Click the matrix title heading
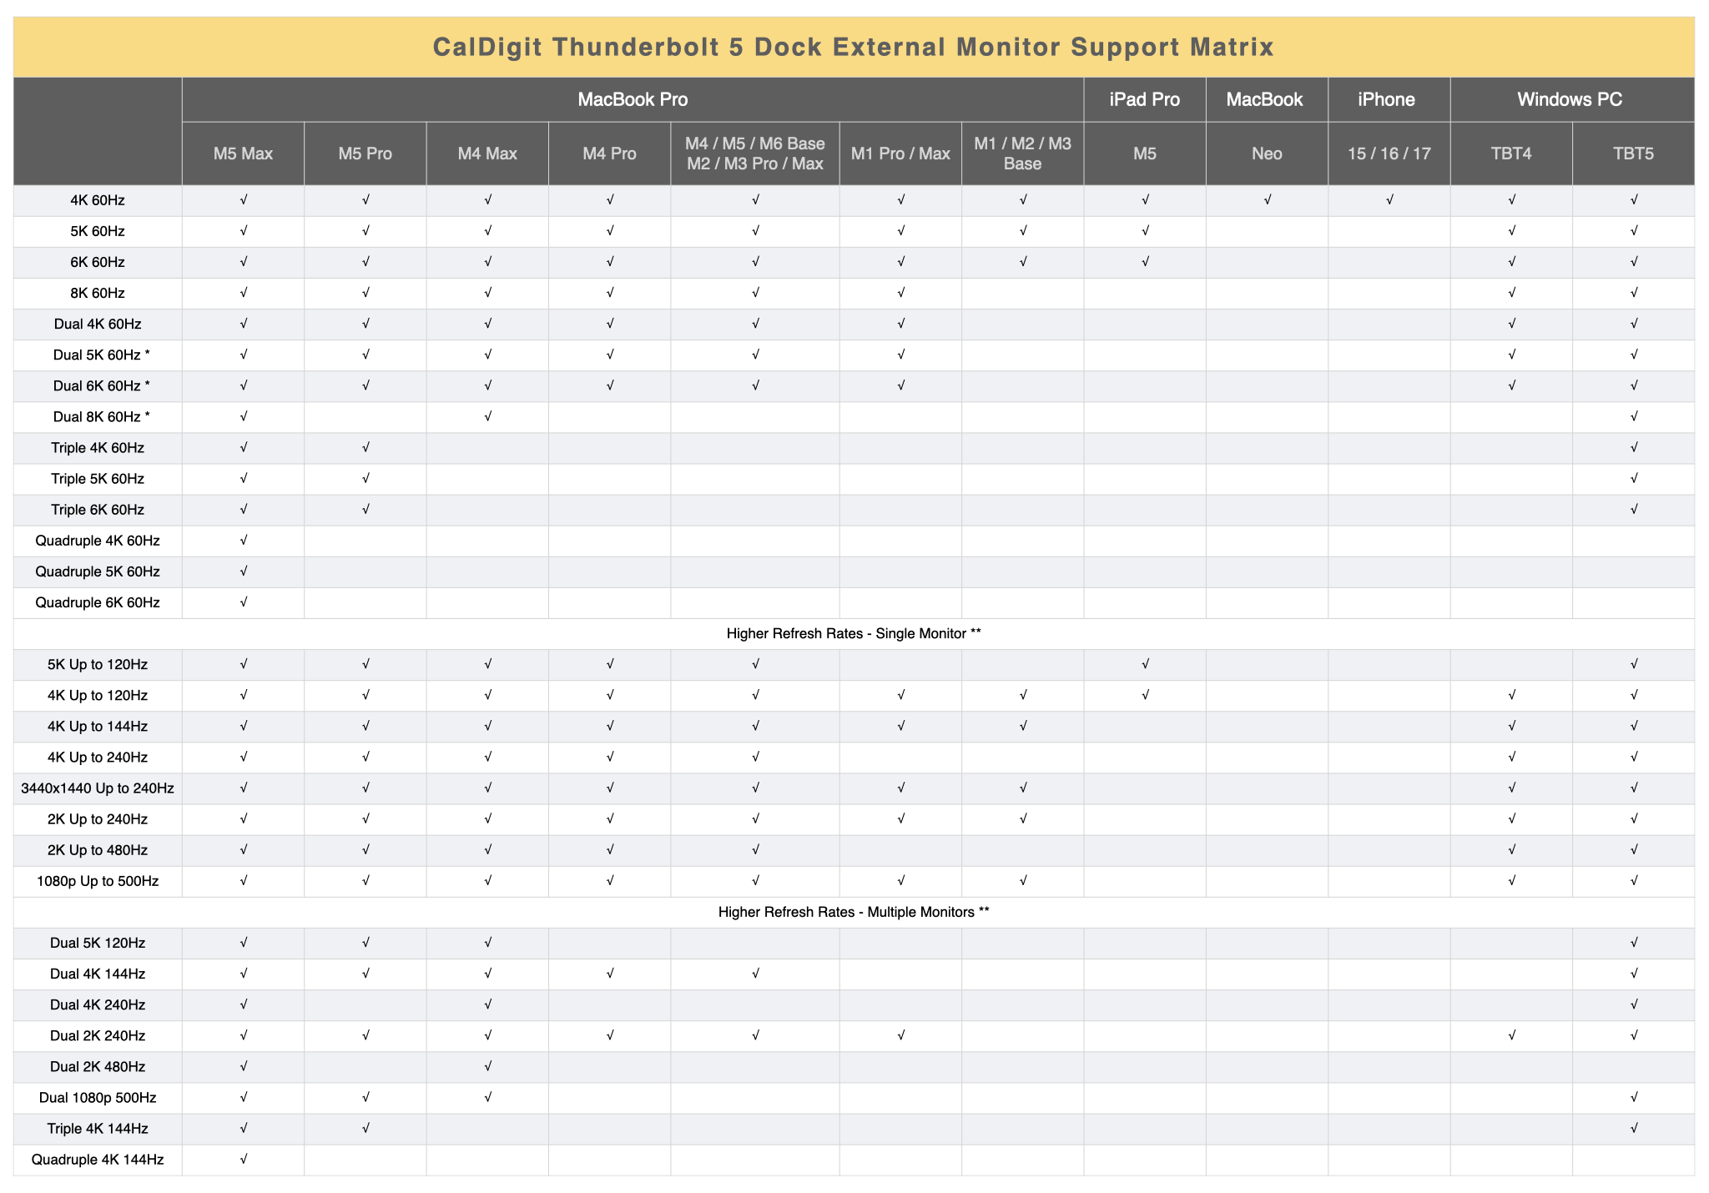This screenshot has height=1193, width=1709. coord(853,48)
